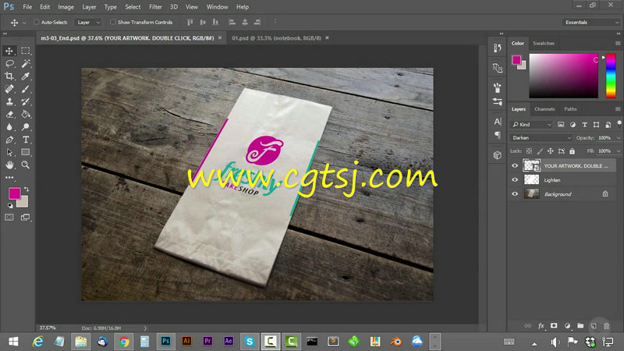Select the Brush tool
624x351 pixels.
[26, 89]
